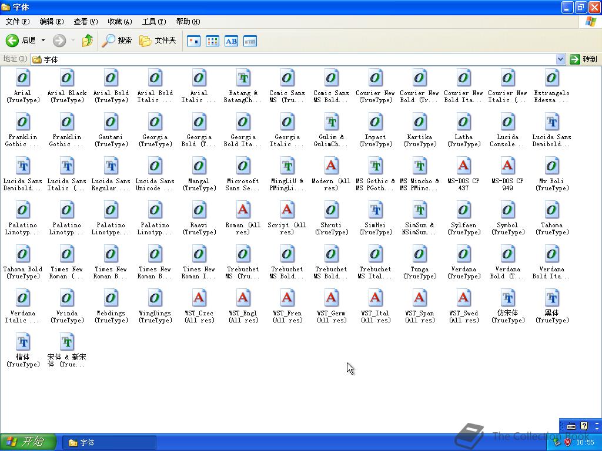This screenshot has width=602, height=451.
Task: Select the MS Mincho & MS PMincho icon
Action: coord(420,166)
